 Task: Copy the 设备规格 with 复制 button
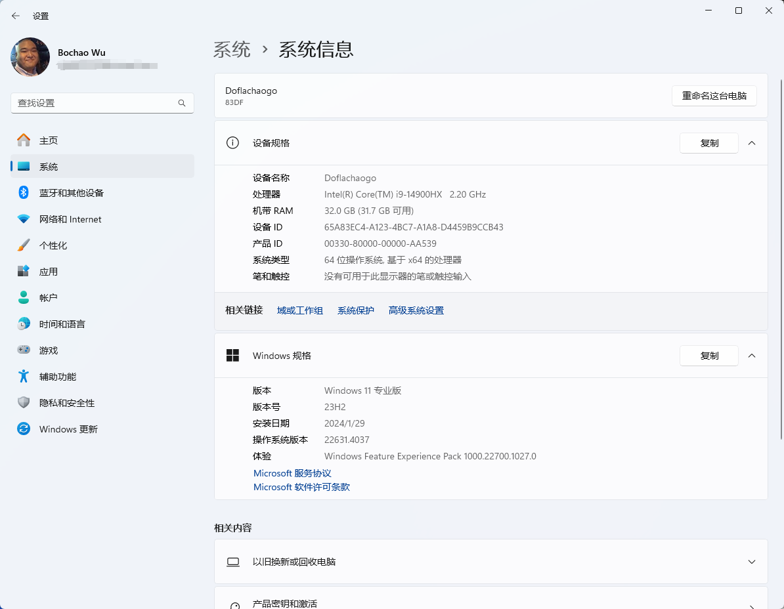pyautogui.click(x=709, y=143)
